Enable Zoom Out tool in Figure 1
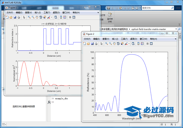183x128 pixels. (33, 17)
